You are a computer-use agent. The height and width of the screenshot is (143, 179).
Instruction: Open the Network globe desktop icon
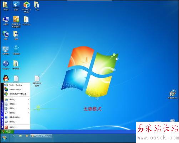pyautogui.click(x=6, y=35)
